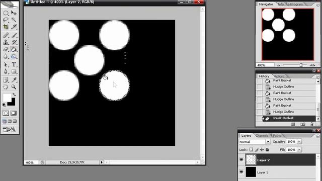
Task: Select the Path Selection tool
Action: [6, 65]
